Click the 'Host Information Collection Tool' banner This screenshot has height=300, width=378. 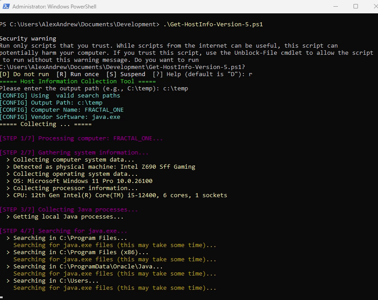click(x=78, y=81)
